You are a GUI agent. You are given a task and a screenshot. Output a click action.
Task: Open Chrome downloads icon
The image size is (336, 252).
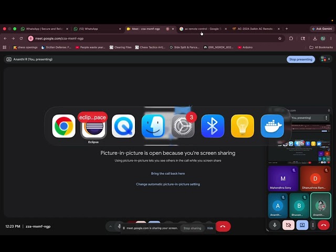pos(314,38)
